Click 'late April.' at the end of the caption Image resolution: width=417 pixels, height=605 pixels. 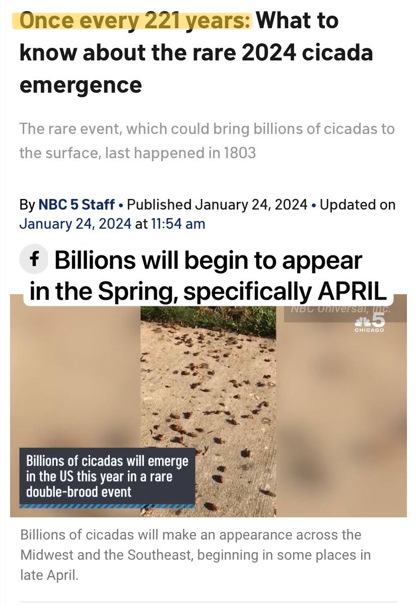[x=49, y=575]
